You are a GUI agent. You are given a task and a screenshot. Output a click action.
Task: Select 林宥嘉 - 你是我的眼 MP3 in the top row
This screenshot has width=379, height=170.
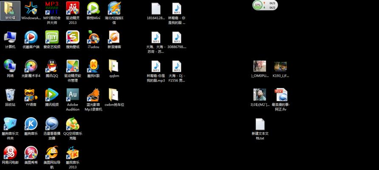point(177,14)
